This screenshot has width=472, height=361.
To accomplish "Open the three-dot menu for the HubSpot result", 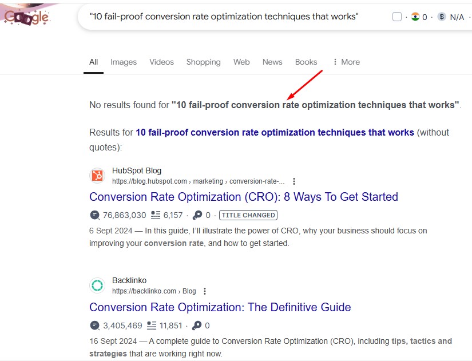I will click(294, 181).
